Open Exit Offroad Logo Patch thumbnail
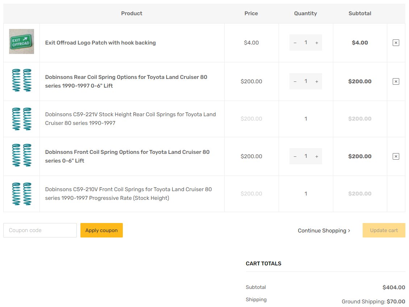 click(x=21, y=41)
